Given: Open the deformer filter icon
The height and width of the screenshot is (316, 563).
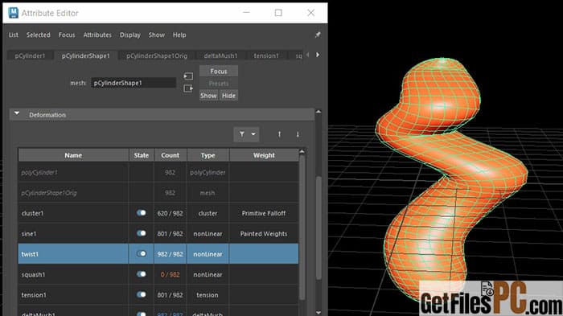Looking at the screenshot, I should coord(242,134).
